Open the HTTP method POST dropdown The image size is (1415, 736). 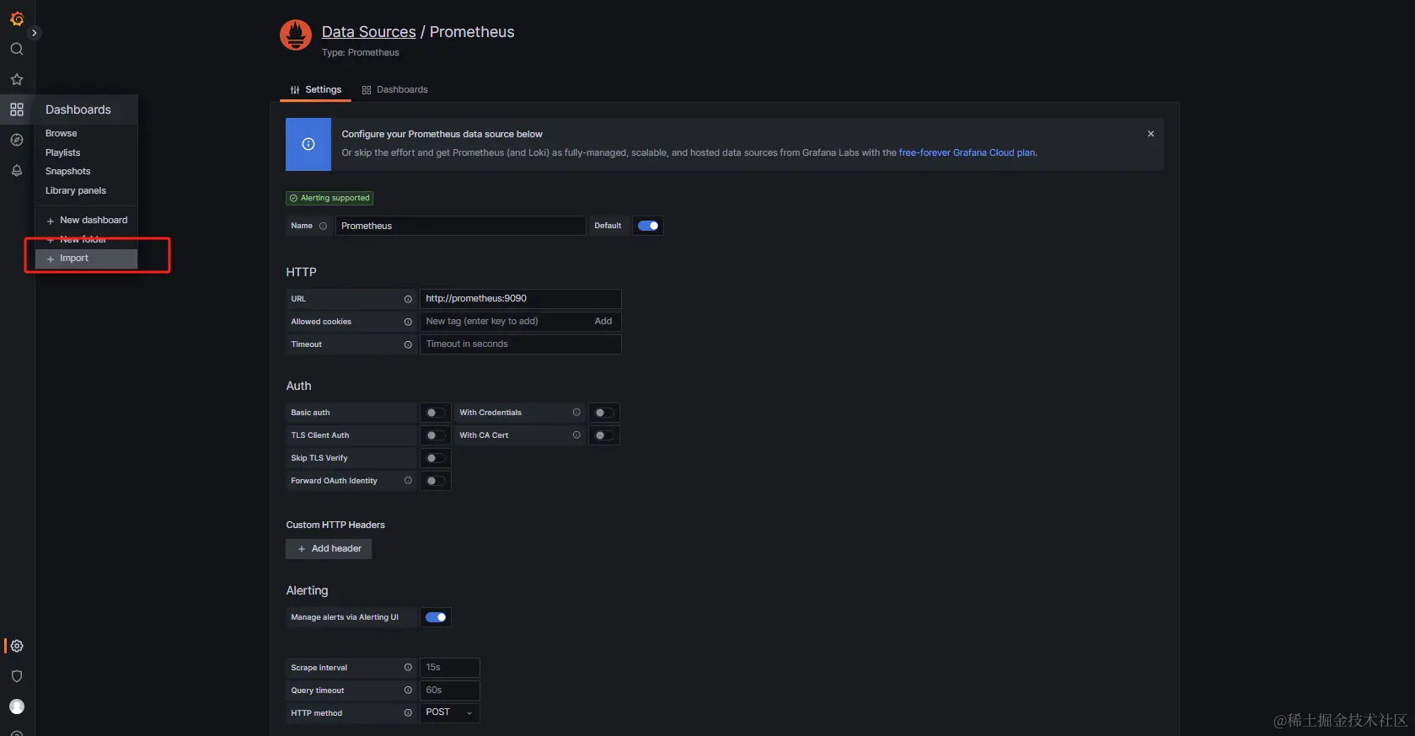[450, 712]
